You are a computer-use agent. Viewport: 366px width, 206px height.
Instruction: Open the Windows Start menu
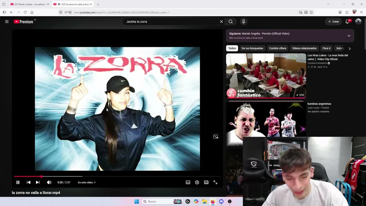click(x=137, y=201)
